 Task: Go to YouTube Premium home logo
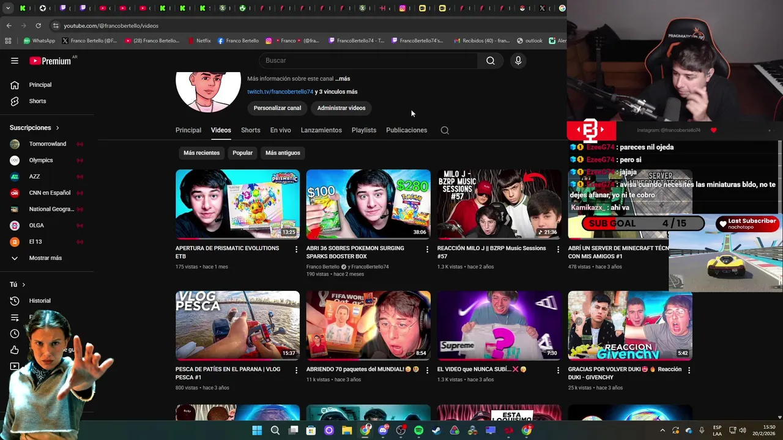[50, 61]
